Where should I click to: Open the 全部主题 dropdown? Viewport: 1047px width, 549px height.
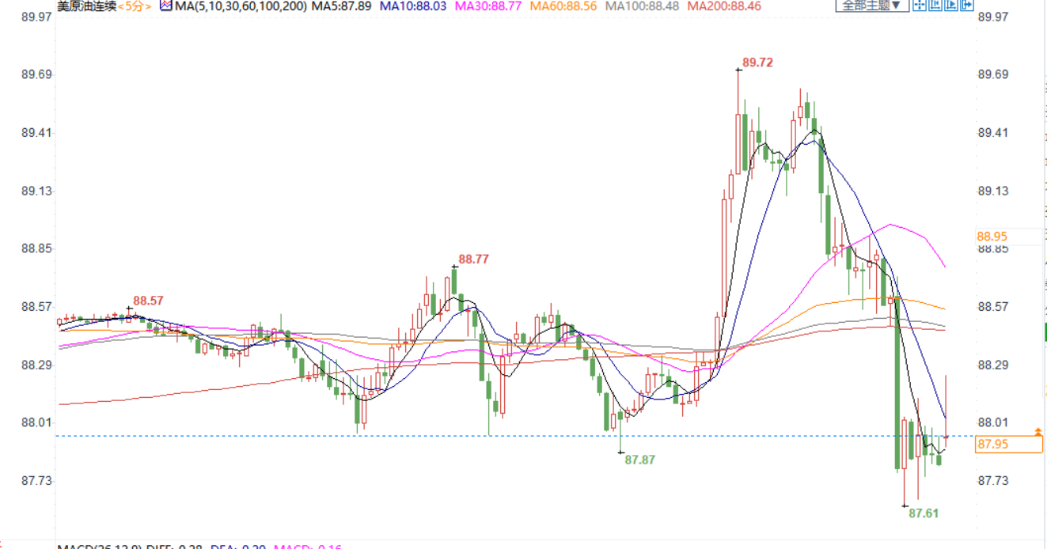coord(871,6)
